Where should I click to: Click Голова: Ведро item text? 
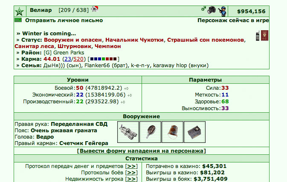coord(34,137)
